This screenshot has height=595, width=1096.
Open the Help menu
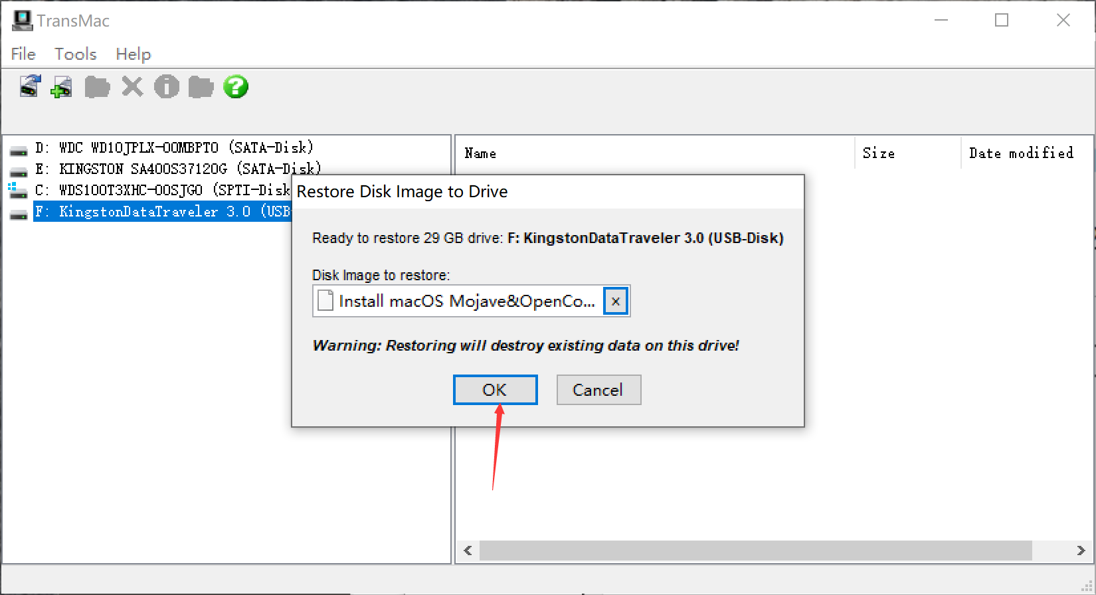tap(133, 54)
